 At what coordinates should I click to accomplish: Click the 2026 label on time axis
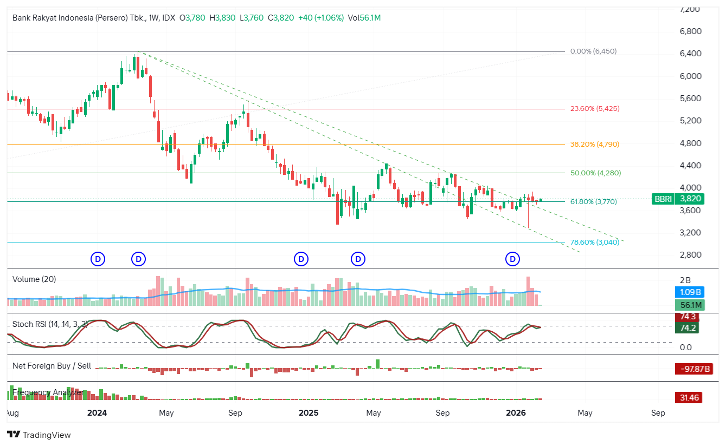(x=516, y=413)
